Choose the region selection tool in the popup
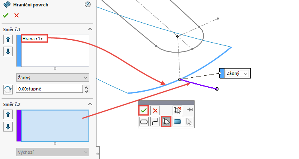This screenshot has width=299, height=159. 177,122
